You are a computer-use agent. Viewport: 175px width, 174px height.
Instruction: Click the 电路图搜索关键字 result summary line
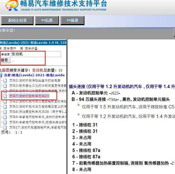coord(31,70)
